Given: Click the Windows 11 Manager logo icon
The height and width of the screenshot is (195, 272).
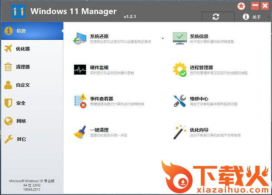Looking at the screenshot, I should click(x=18, y=12).
